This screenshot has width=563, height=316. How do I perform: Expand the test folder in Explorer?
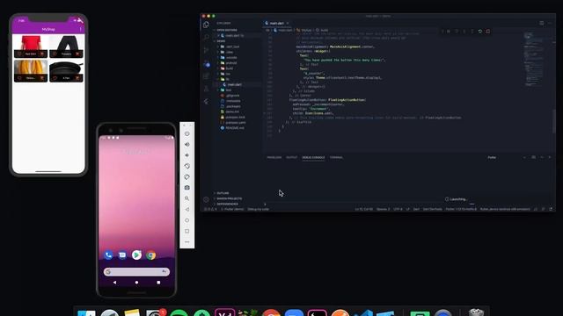click(229, 90)
